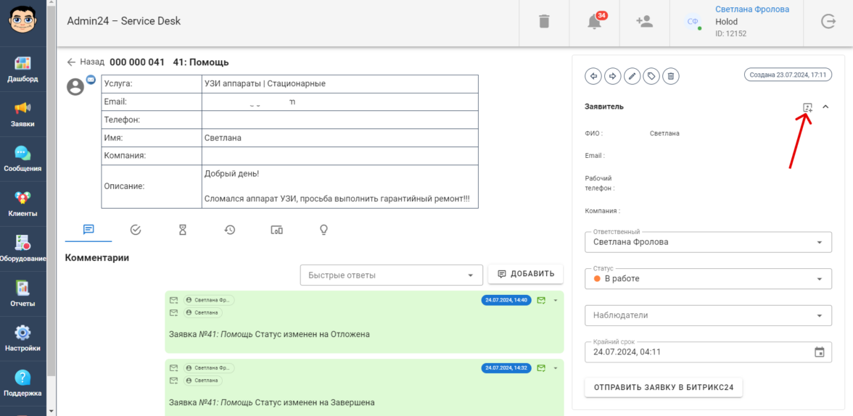The image size is (853, 416).
Task: Click add contact icon beside Заявитель
Action: click(807, 107)
